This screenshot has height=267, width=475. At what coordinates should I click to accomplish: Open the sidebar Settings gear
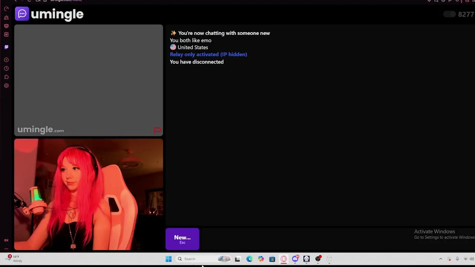point(6,86)
